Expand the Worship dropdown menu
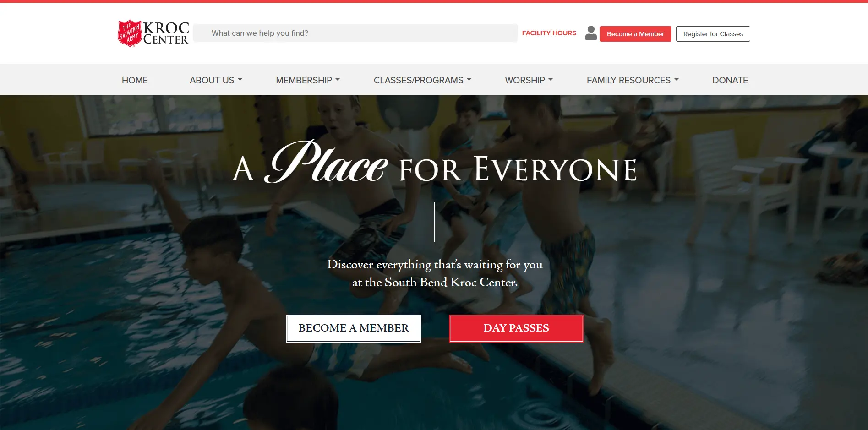This screenshot has height=430, width=868. click(529, 80)
